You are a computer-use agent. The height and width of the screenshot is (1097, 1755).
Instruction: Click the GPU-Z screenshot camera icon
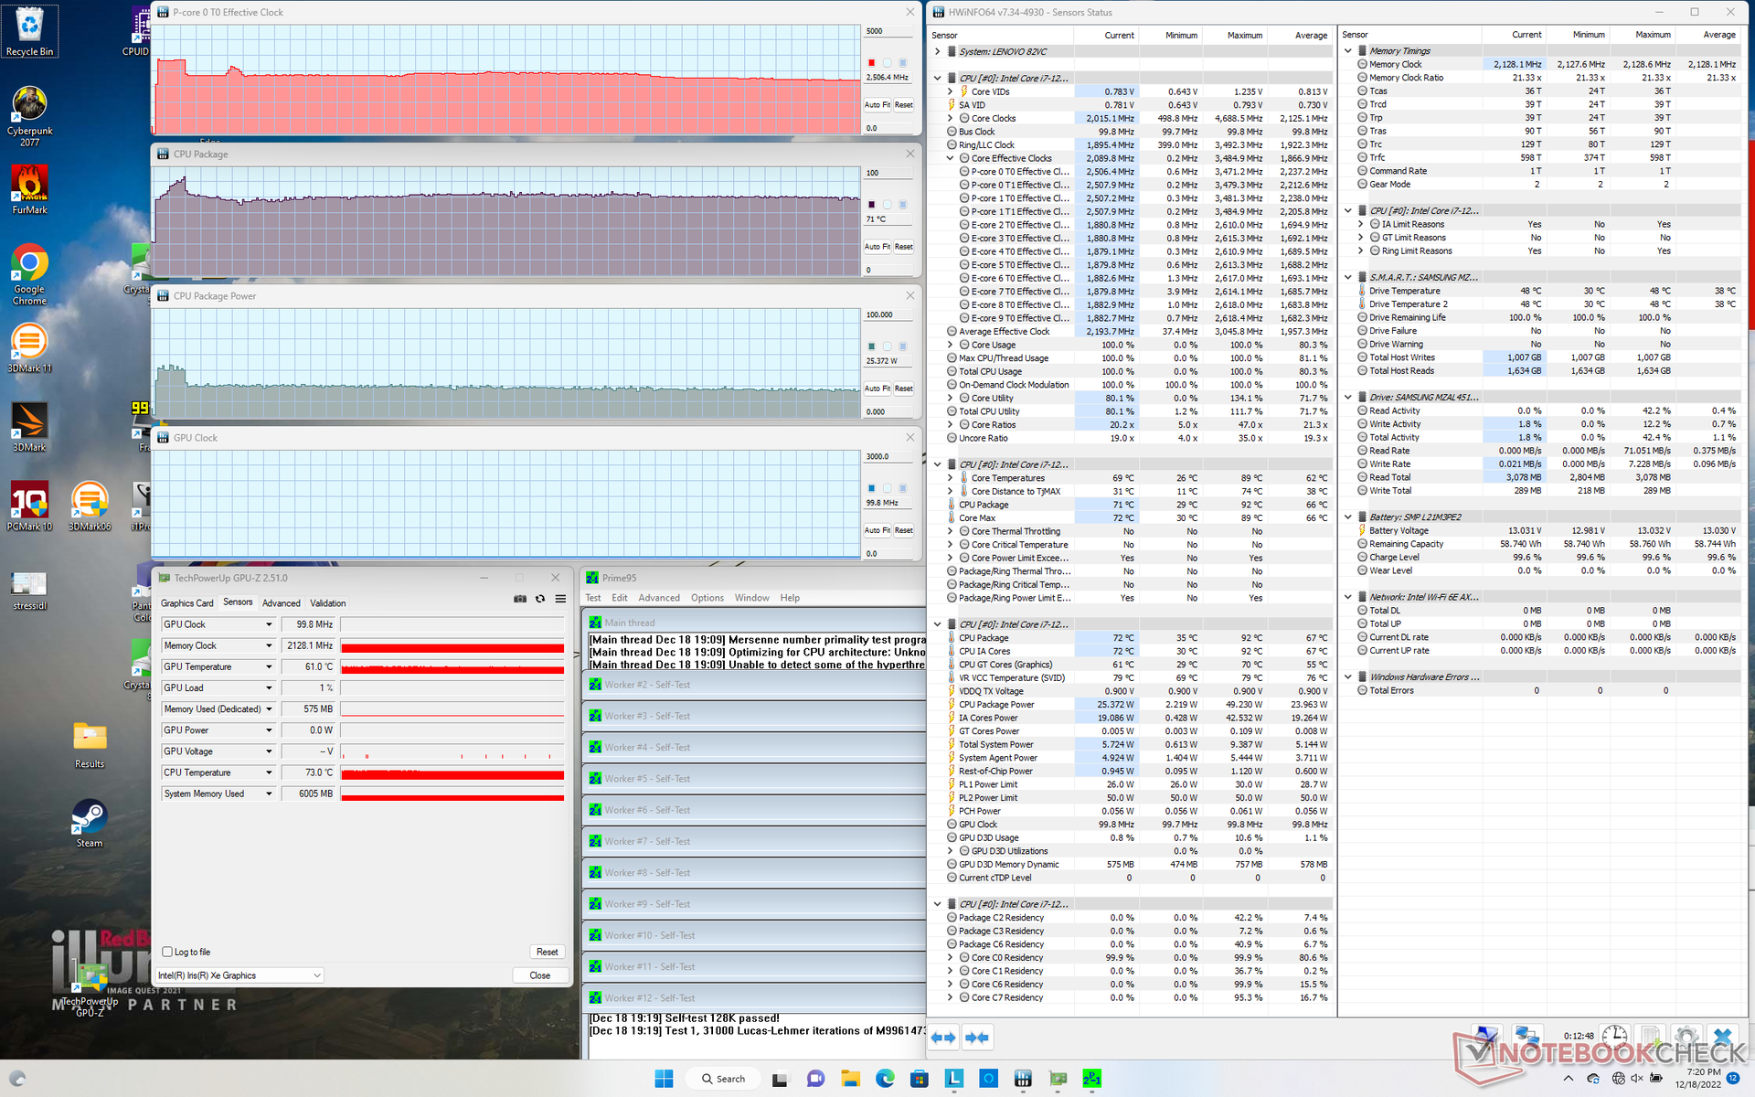coord(520,599)
